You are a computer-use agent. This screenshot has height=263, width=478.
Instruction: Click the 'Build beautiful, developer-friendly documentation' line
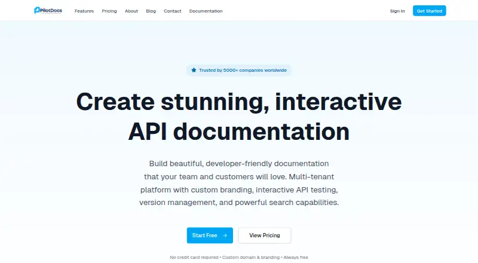coord(239,164)
